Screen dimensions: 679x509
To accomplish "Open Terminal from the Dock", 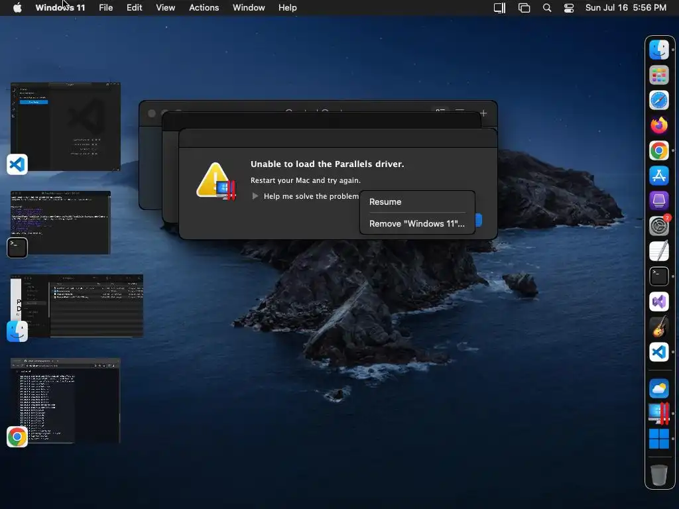I will point(658,276).
